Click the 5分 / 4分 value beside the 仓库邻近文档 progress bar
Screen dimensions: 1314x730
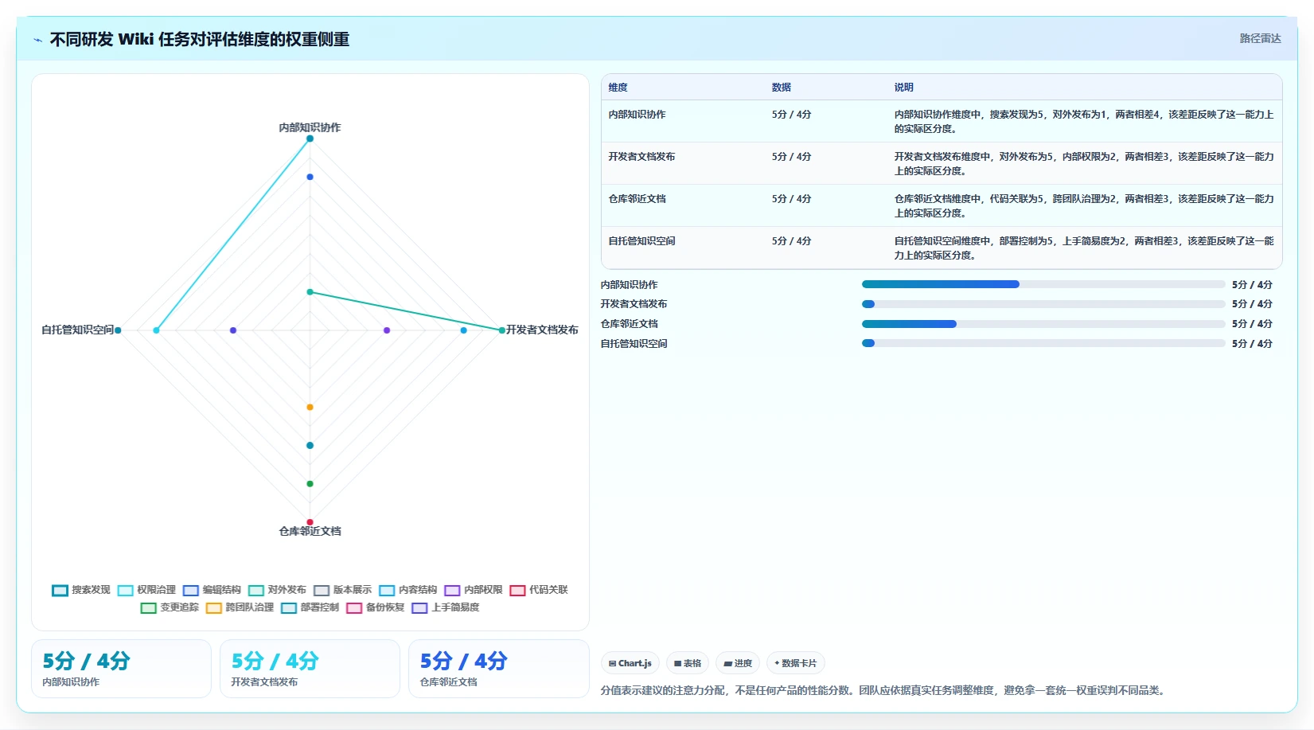pyautogui.click(x=1252, y=324)
